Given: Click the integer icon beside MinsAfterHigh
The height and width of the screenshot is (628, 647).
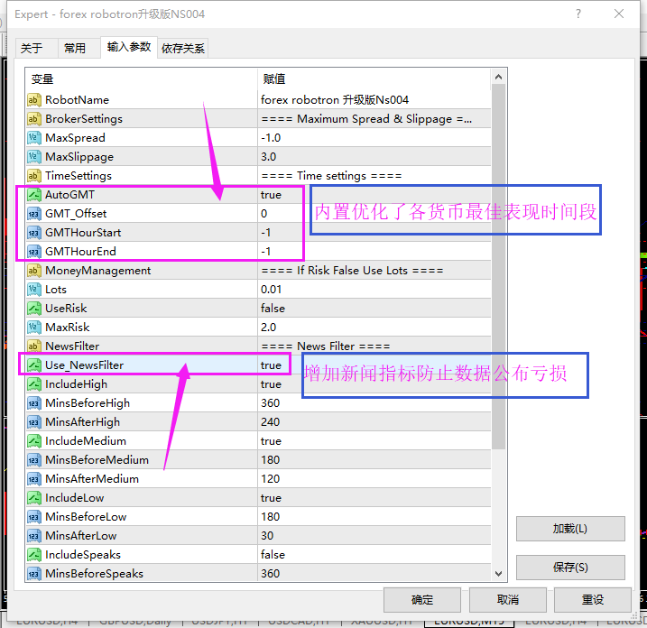Looking at the screenshot, I should coord(33,422).
